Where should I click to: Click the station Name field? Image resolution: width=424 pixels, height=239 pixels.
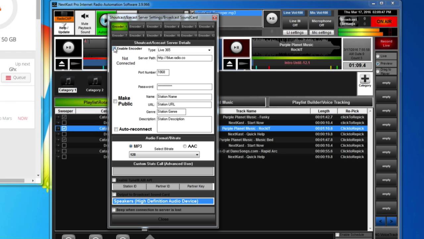tap(184, 97)
